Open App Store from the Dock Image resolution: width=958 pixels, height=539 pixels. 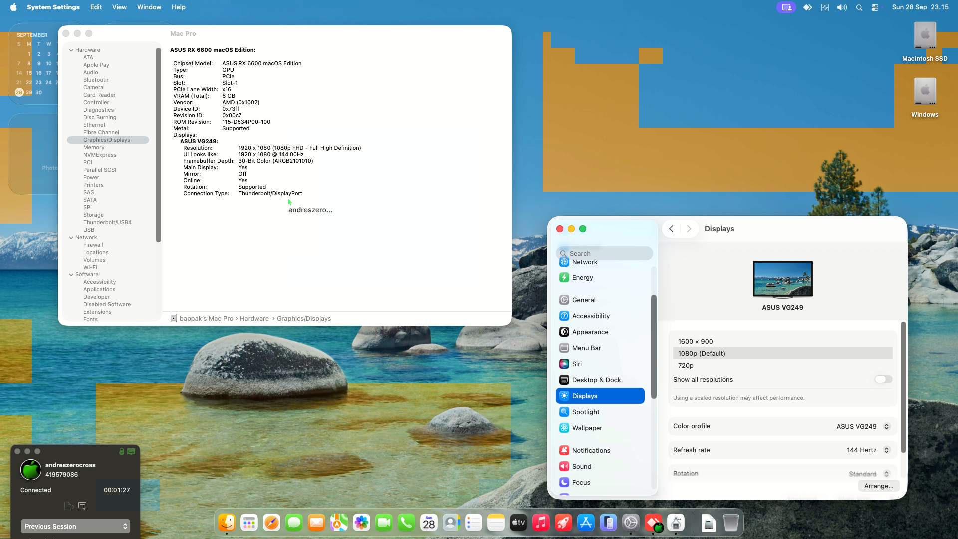[x=586, y=523]
